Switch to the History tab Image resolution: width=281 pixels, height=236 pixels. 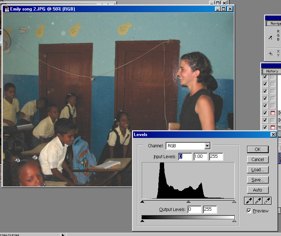272,71
